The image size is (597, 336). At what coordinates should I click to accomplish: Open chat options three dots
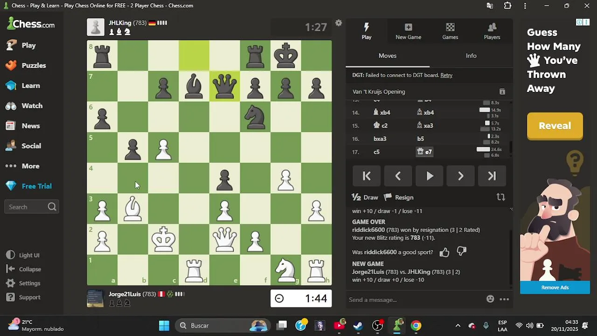504,299
